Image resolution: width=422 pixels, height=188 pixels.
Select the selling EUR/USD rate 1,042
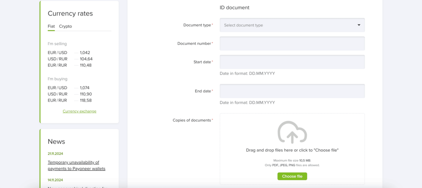(85, 53)
